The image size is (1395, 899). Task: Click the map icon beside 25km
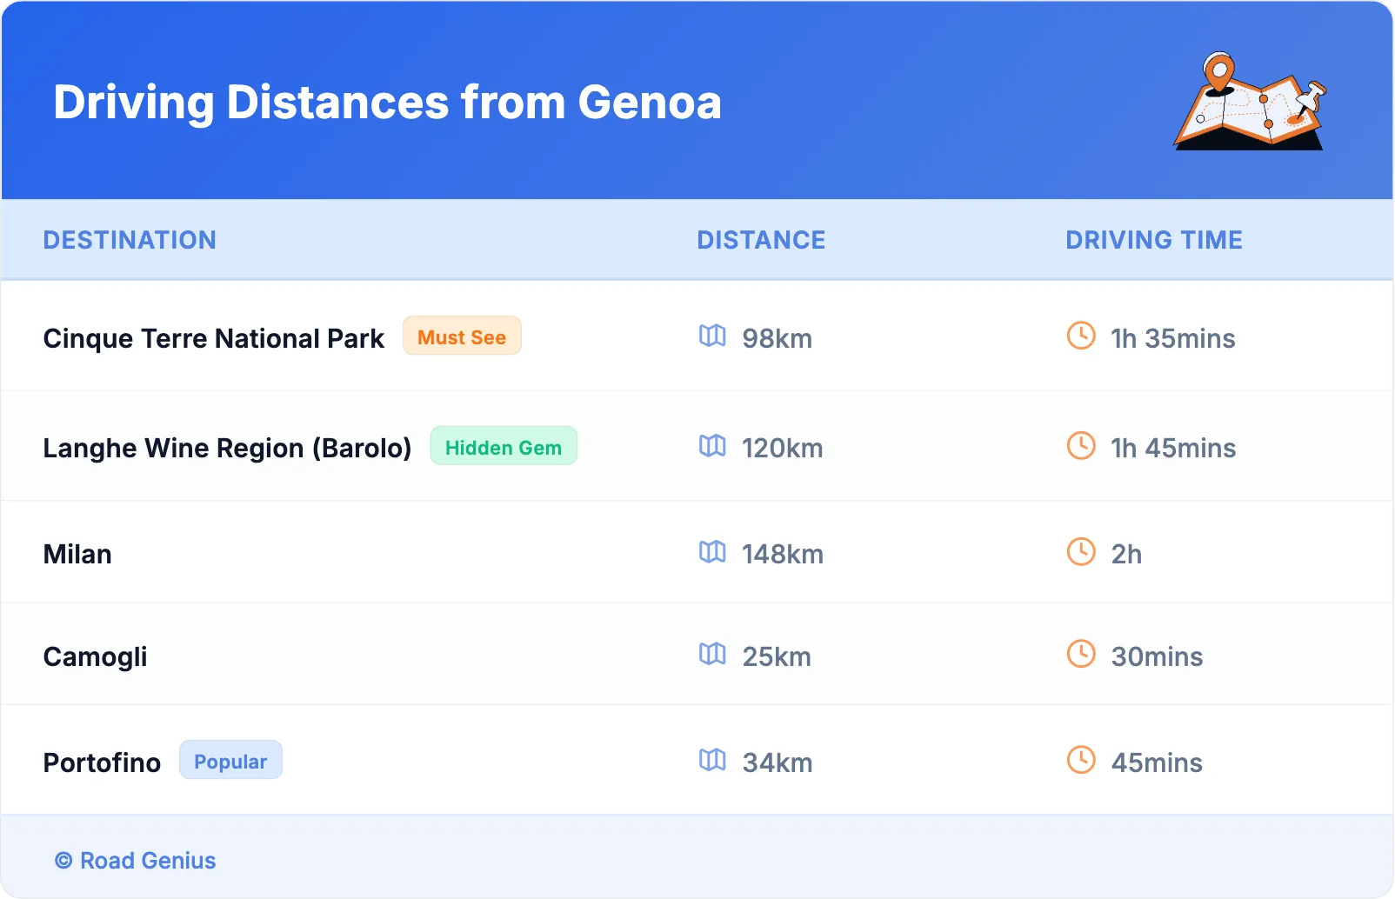tap(712, 654)
